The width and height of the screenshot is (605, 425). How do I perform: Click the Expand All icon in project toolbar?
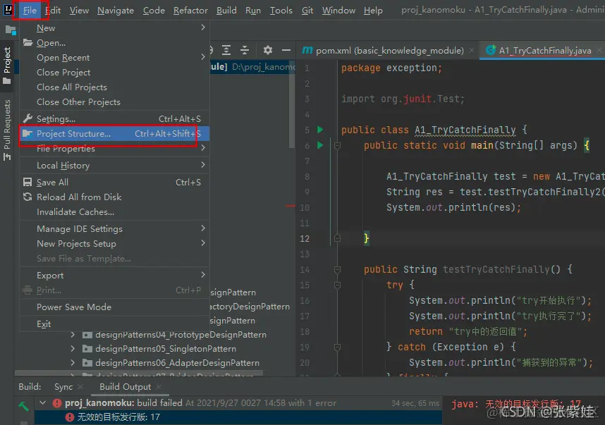[226, 50]
